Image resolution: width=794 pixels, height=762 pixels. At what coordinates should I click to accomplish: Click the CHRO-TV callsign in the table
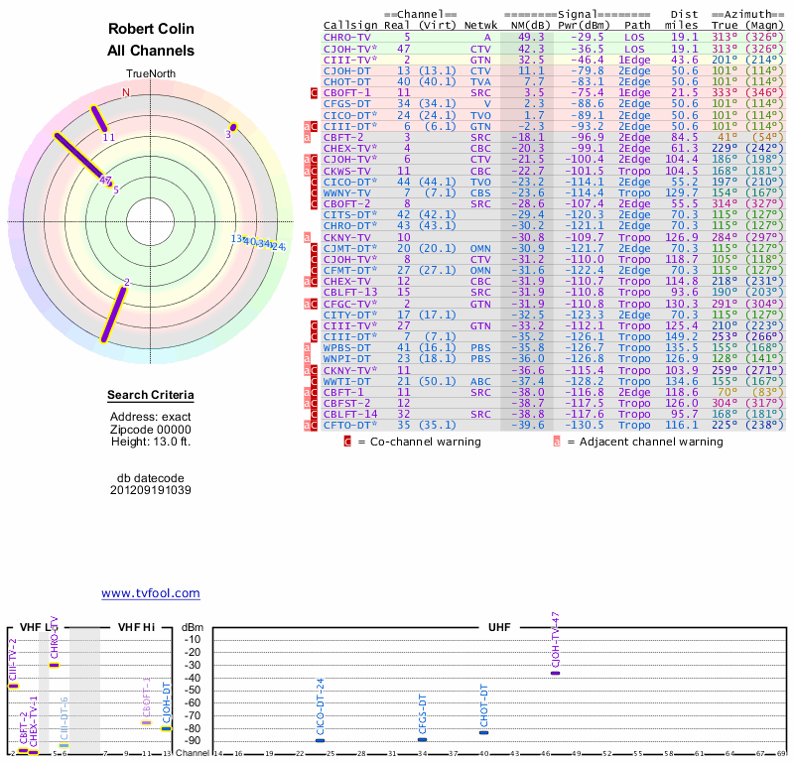pyautogui.click(x=347, y=37)
